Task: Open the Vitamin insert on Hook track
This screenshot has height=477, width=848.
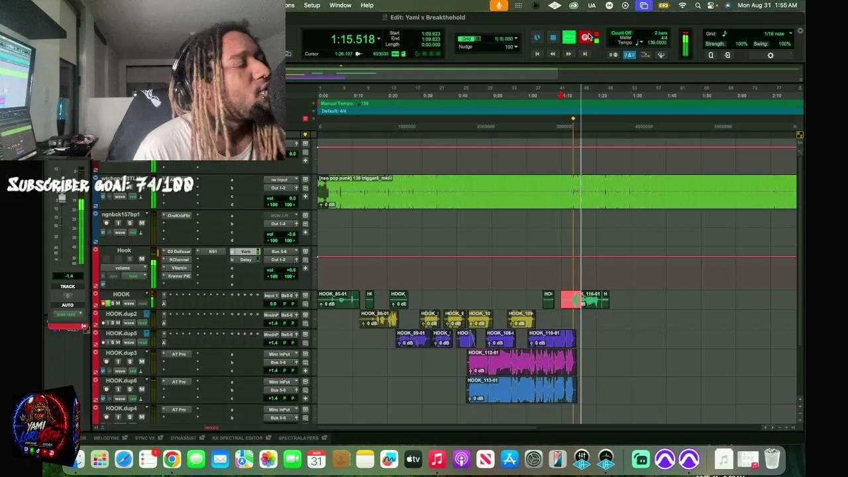Action: pos(179,268)
